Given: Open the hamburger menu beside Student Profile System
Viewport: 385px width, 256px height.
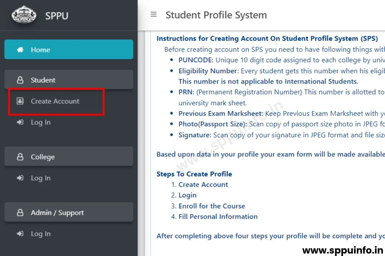Looking at the screenshot, I should pos(153,15).
